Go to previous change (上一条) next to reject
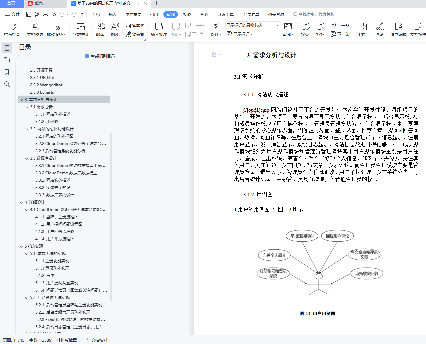The height and width of the screenshot is (344, 426). pyautogui.click(x=340, y=25)
